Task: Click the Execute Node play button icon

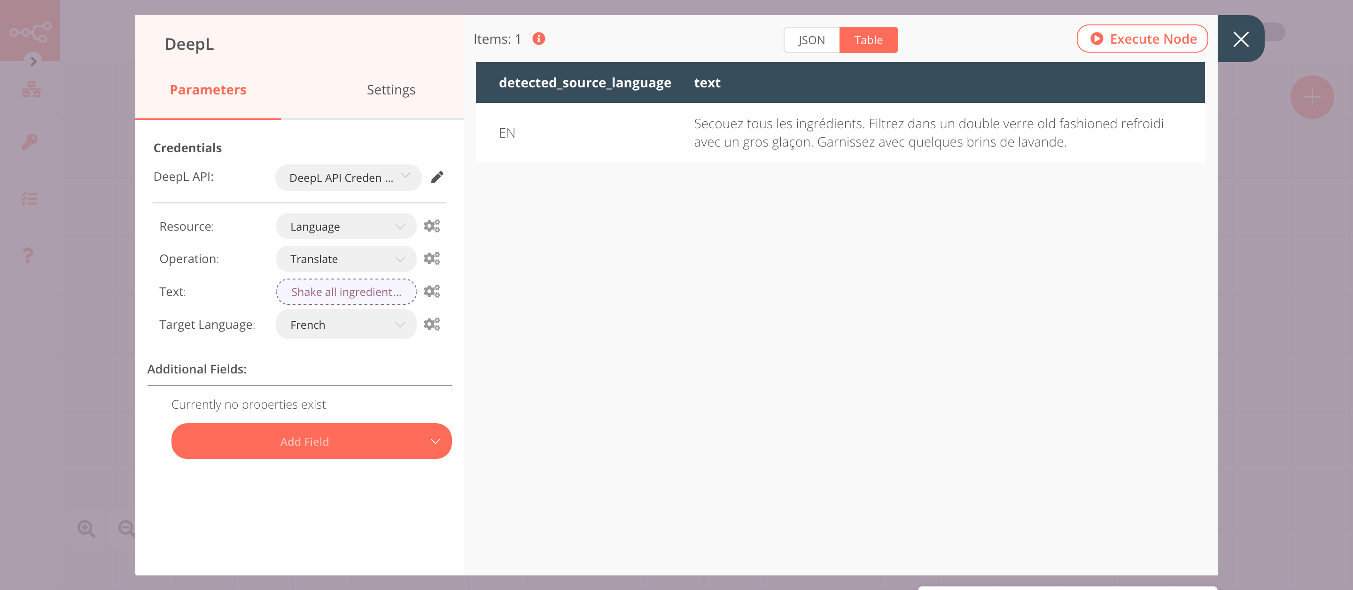Action: pos(1095,38)
